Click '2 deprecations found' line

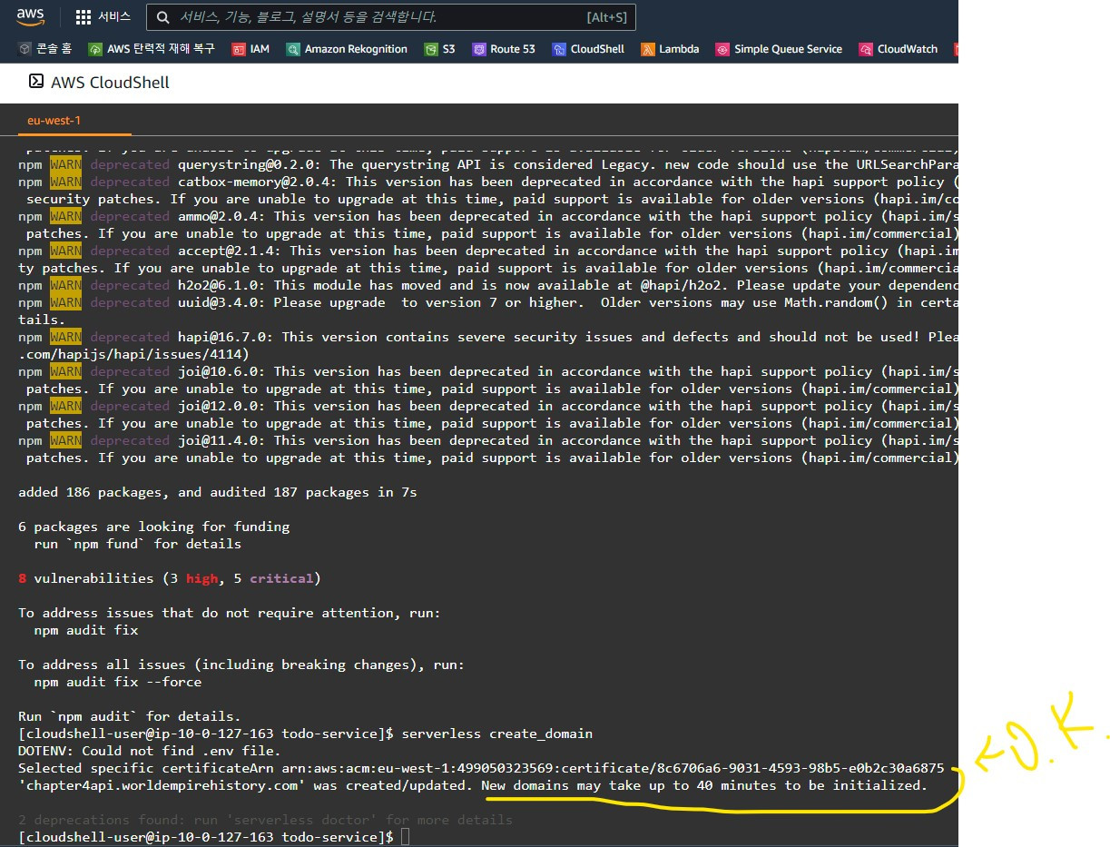tap(266, 820)
